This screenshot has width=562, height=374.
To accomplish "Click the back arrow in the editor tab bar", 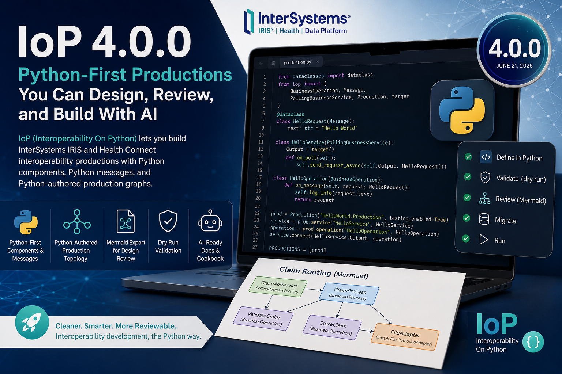I will coord(261,63).
